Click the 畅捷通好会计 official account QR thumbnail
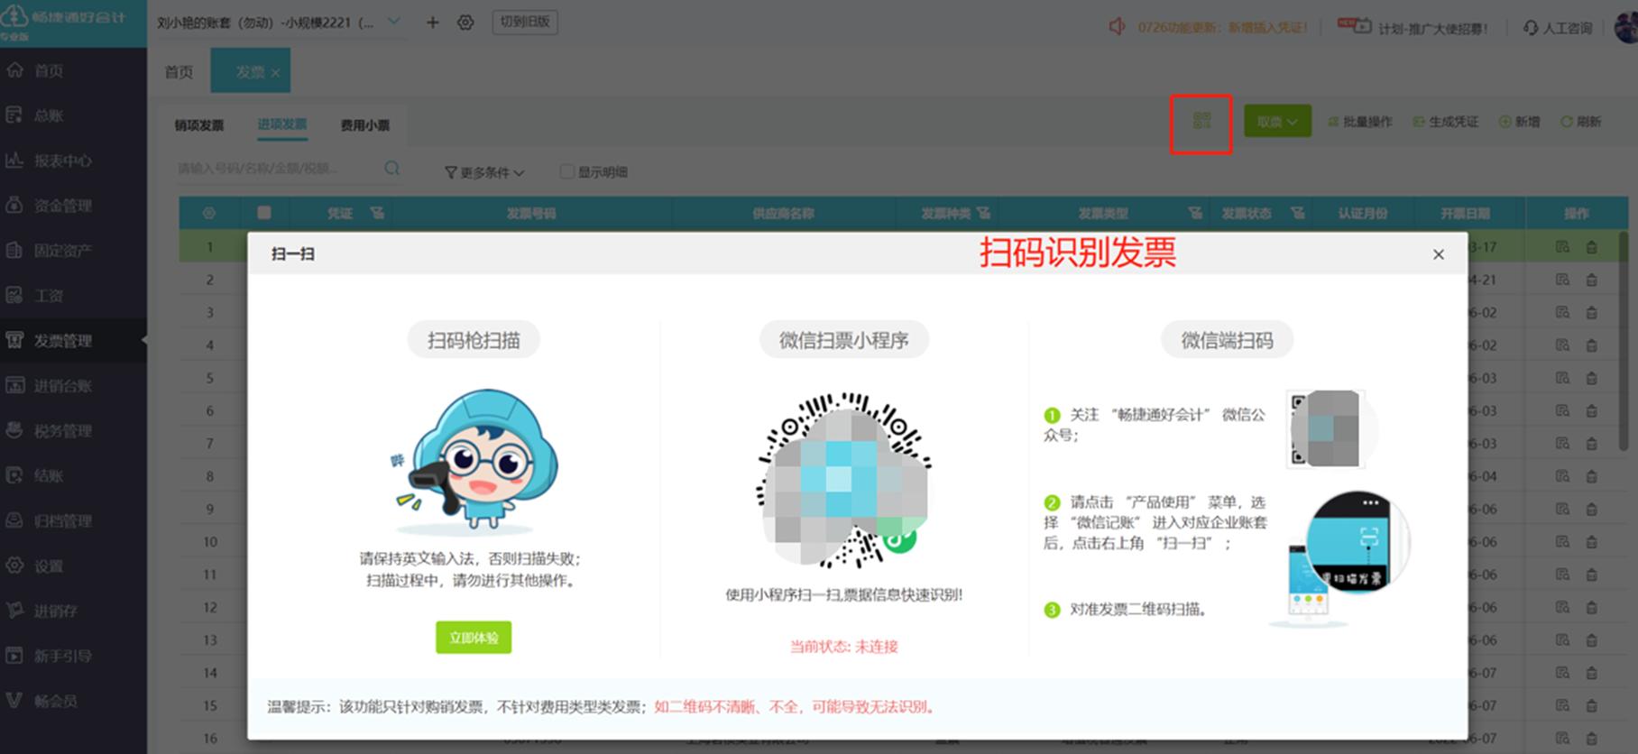The width and height of the screenshot is (1638, 754). [1325, 428]
